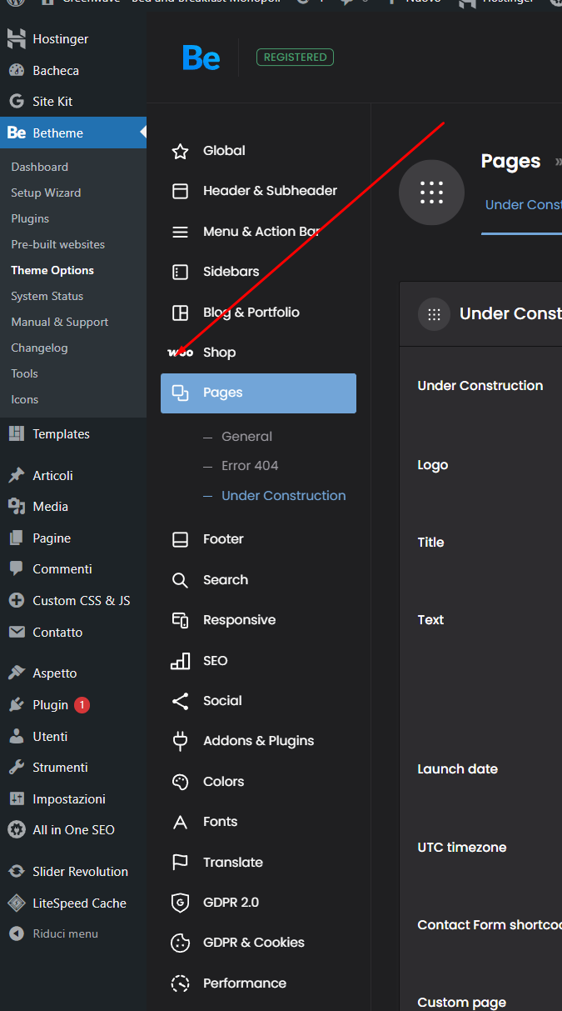Click the Menu & Action Bar hamburger icon
This screenshot has height=1011, width=562.
tap(180, 232)
